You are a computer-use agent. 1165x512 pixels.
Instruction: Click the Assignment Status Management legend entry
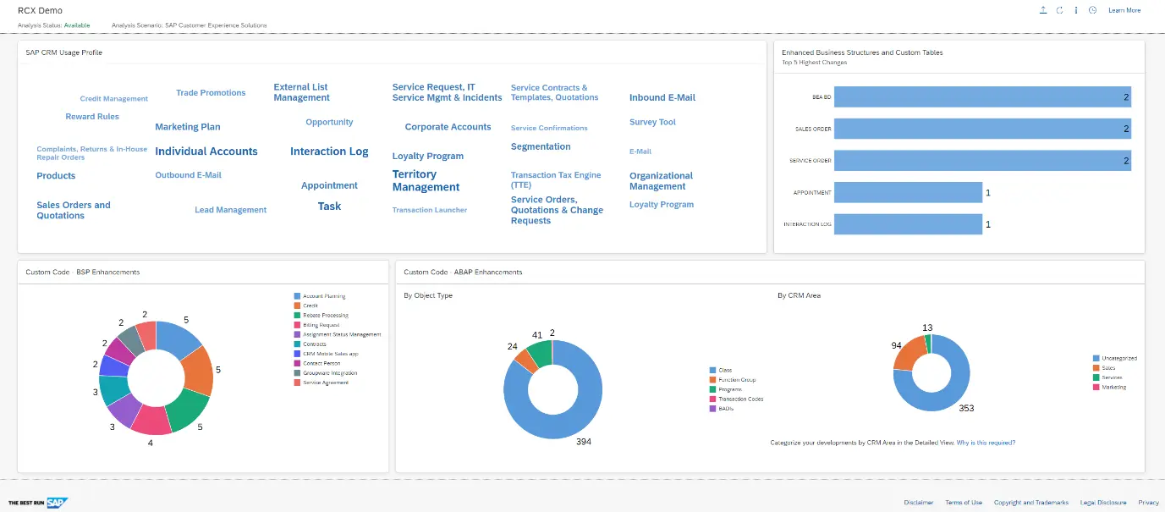click(338, 334)
